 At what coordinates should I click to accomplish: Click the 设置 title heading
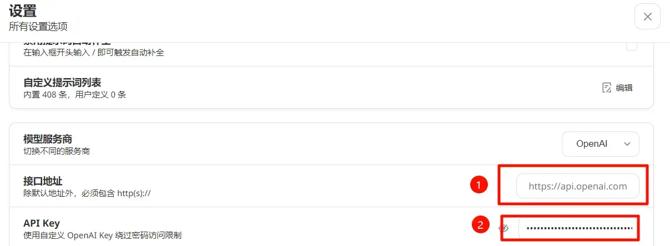pyautogui.click(x=22, y=10)
